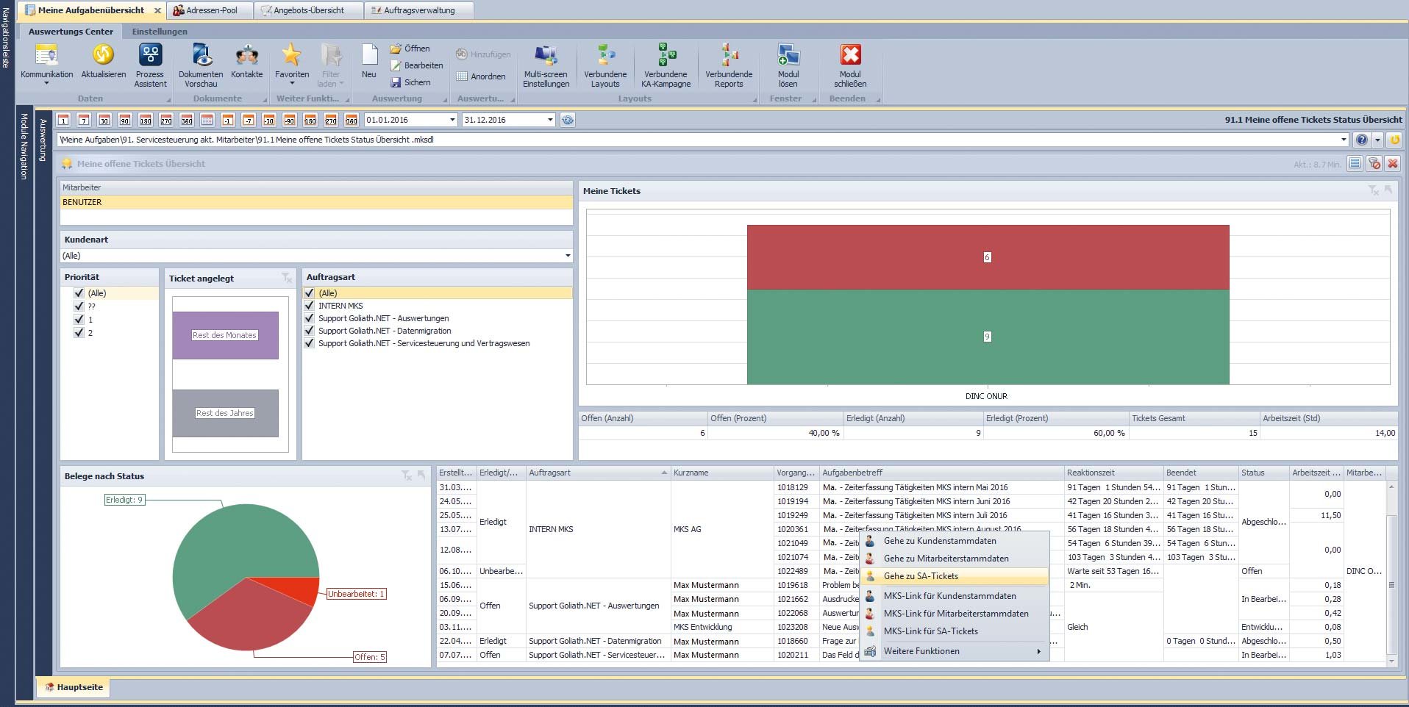Click the Sichern button
The image size is (1409, 707).
(x=416, y=82)
